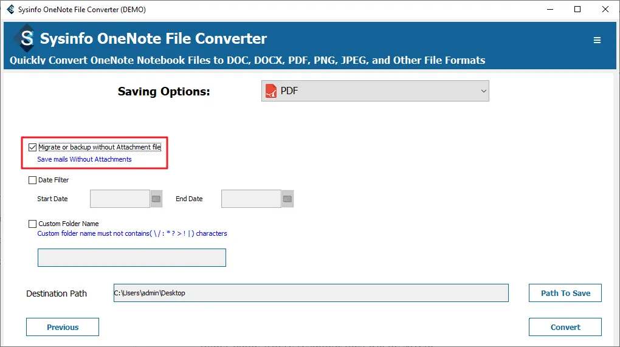620x347 pixels.
Task: Uncheck Migrate or backup without Attachment file
Action: [32, 148]
